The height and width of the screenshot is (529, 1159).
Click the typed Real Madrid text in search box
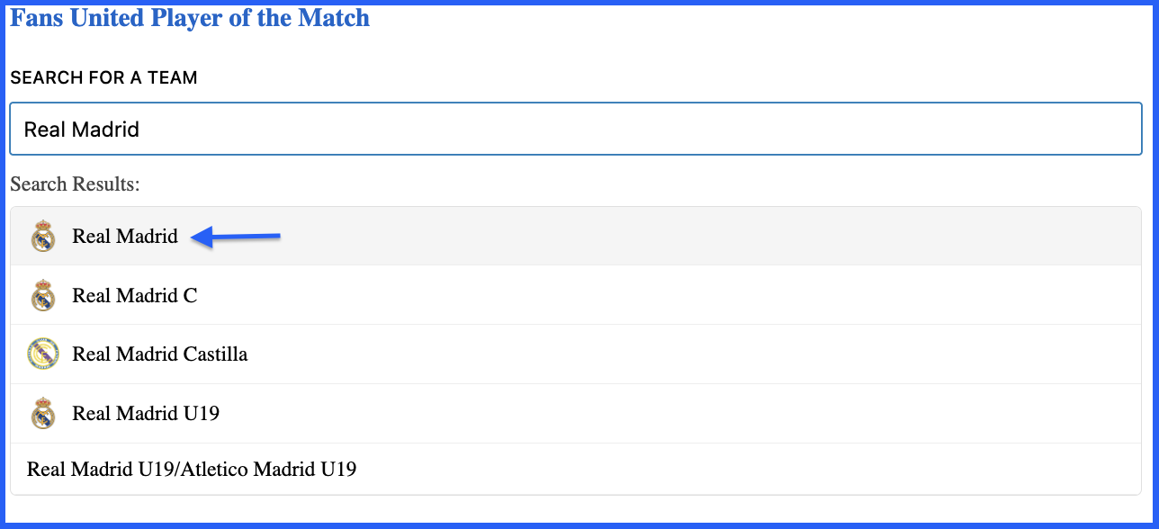[x=82, y=130]
